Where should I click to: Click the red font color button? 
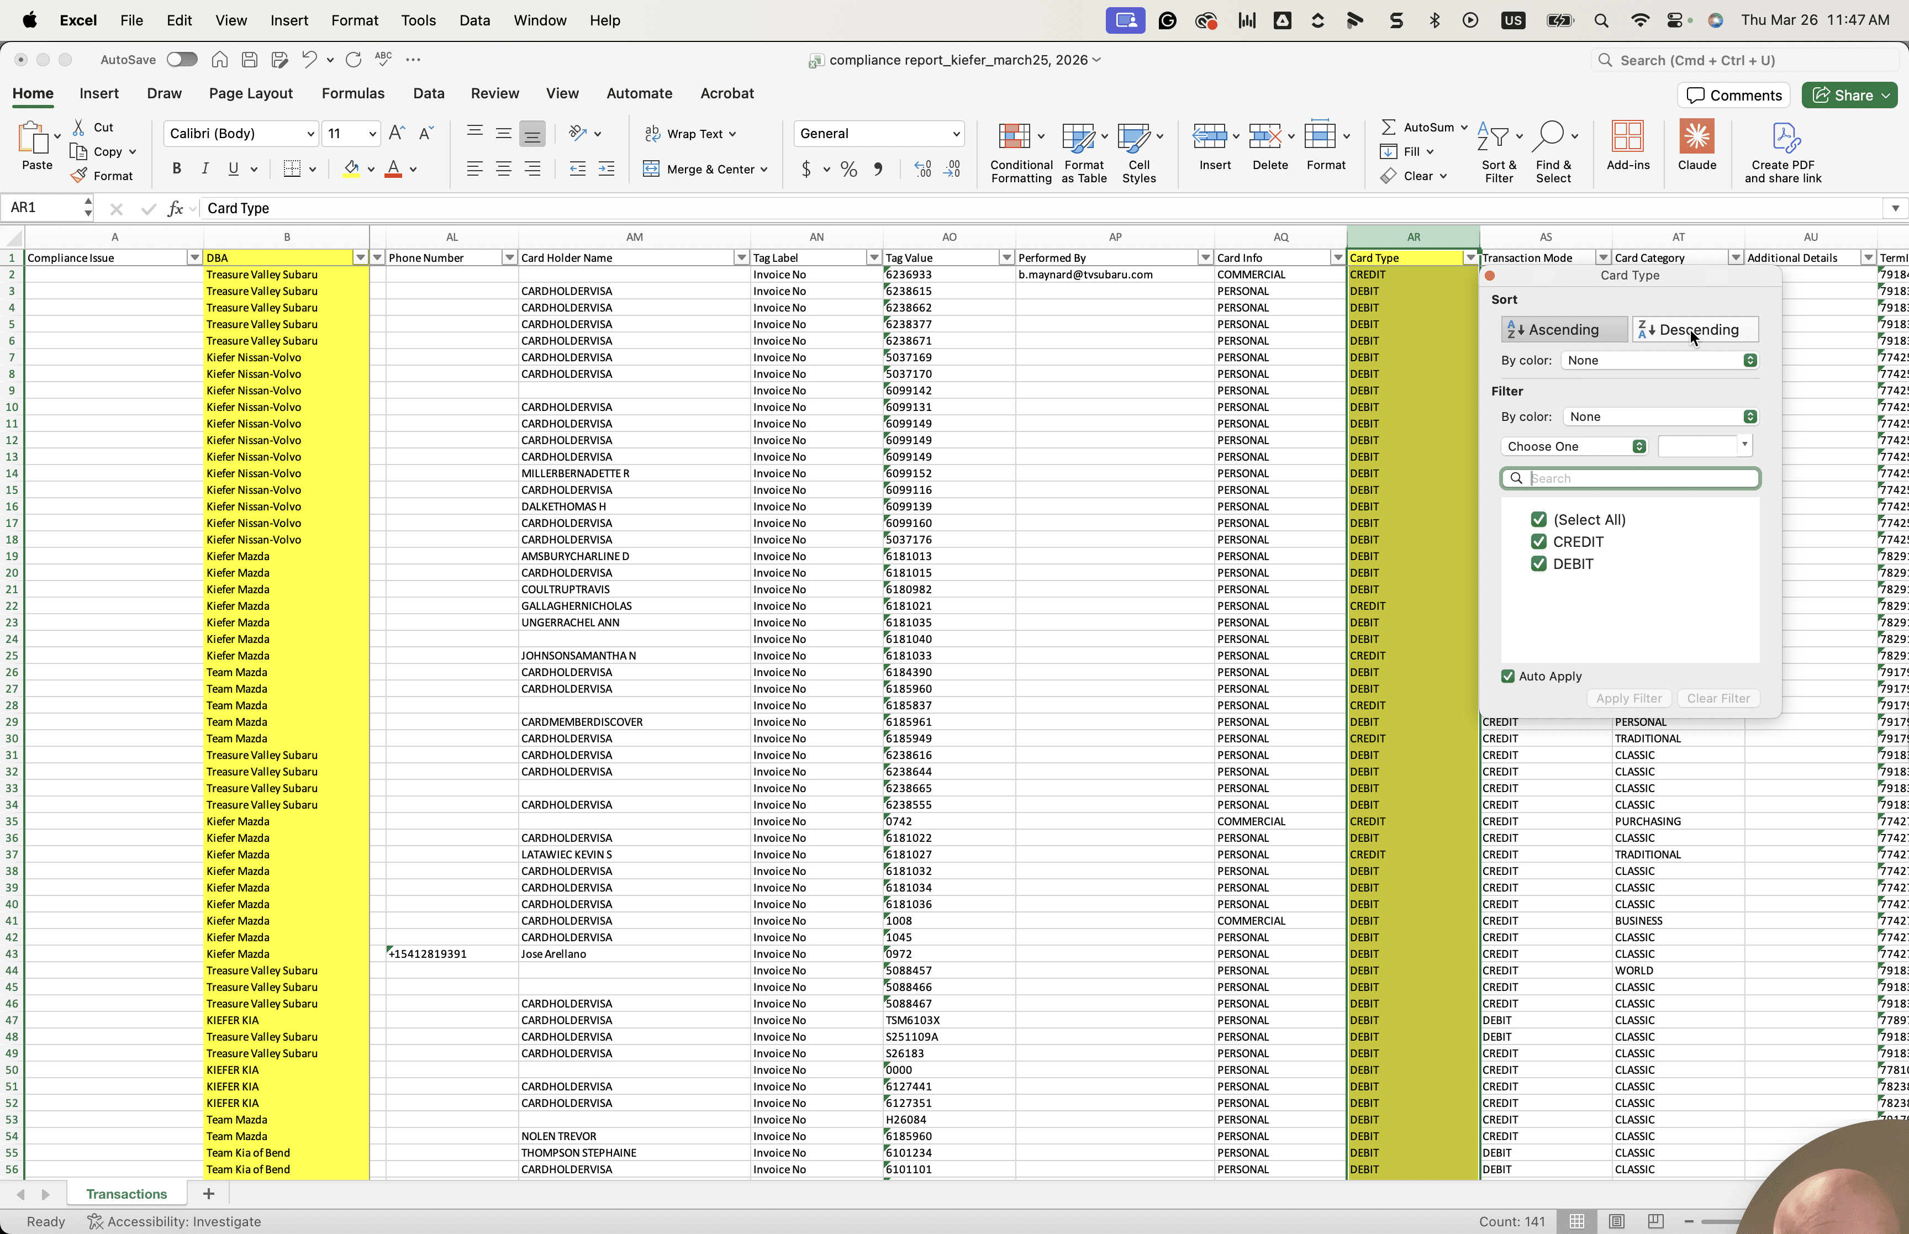[x=393, y=169]
